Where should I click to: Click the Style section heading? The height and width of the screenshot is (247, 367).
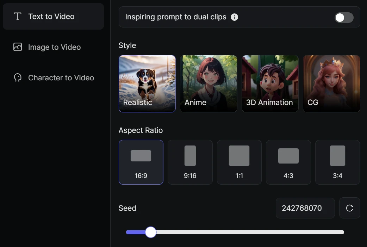pos(127,45)
